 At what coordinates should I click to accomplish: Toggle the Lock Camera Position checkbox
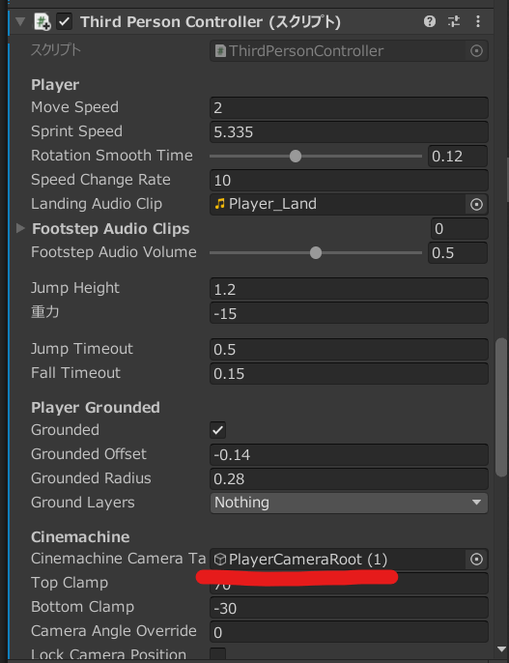tap(218, 653)
